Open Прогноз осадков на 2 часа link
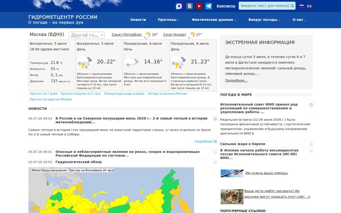 pos(81,94)
